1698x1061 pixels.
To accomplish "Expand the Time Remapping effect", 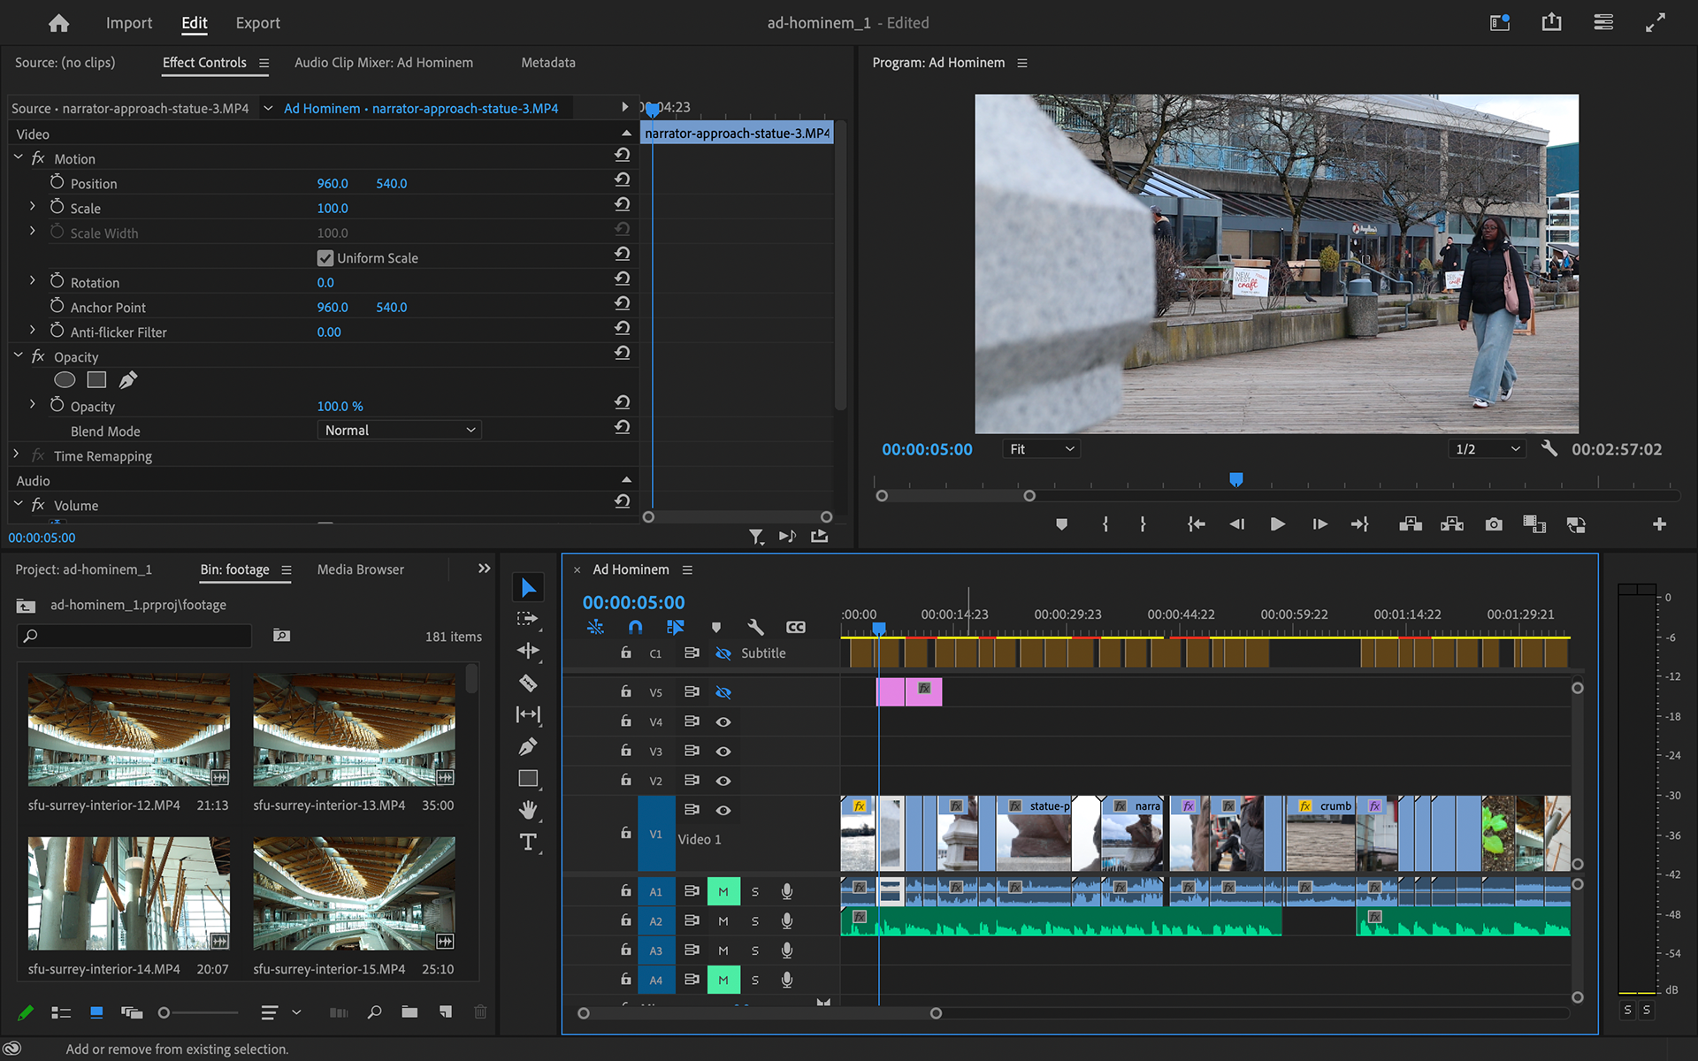I will pos(17,454).
